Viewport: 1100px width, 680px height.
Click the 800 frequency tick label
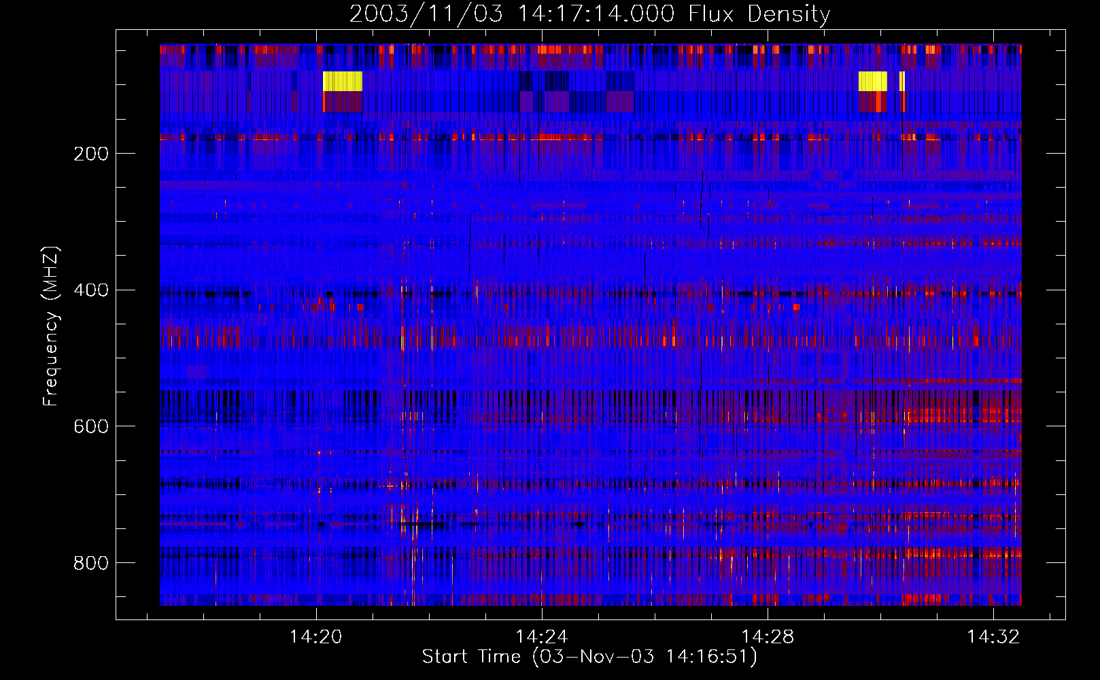point(91,563)
